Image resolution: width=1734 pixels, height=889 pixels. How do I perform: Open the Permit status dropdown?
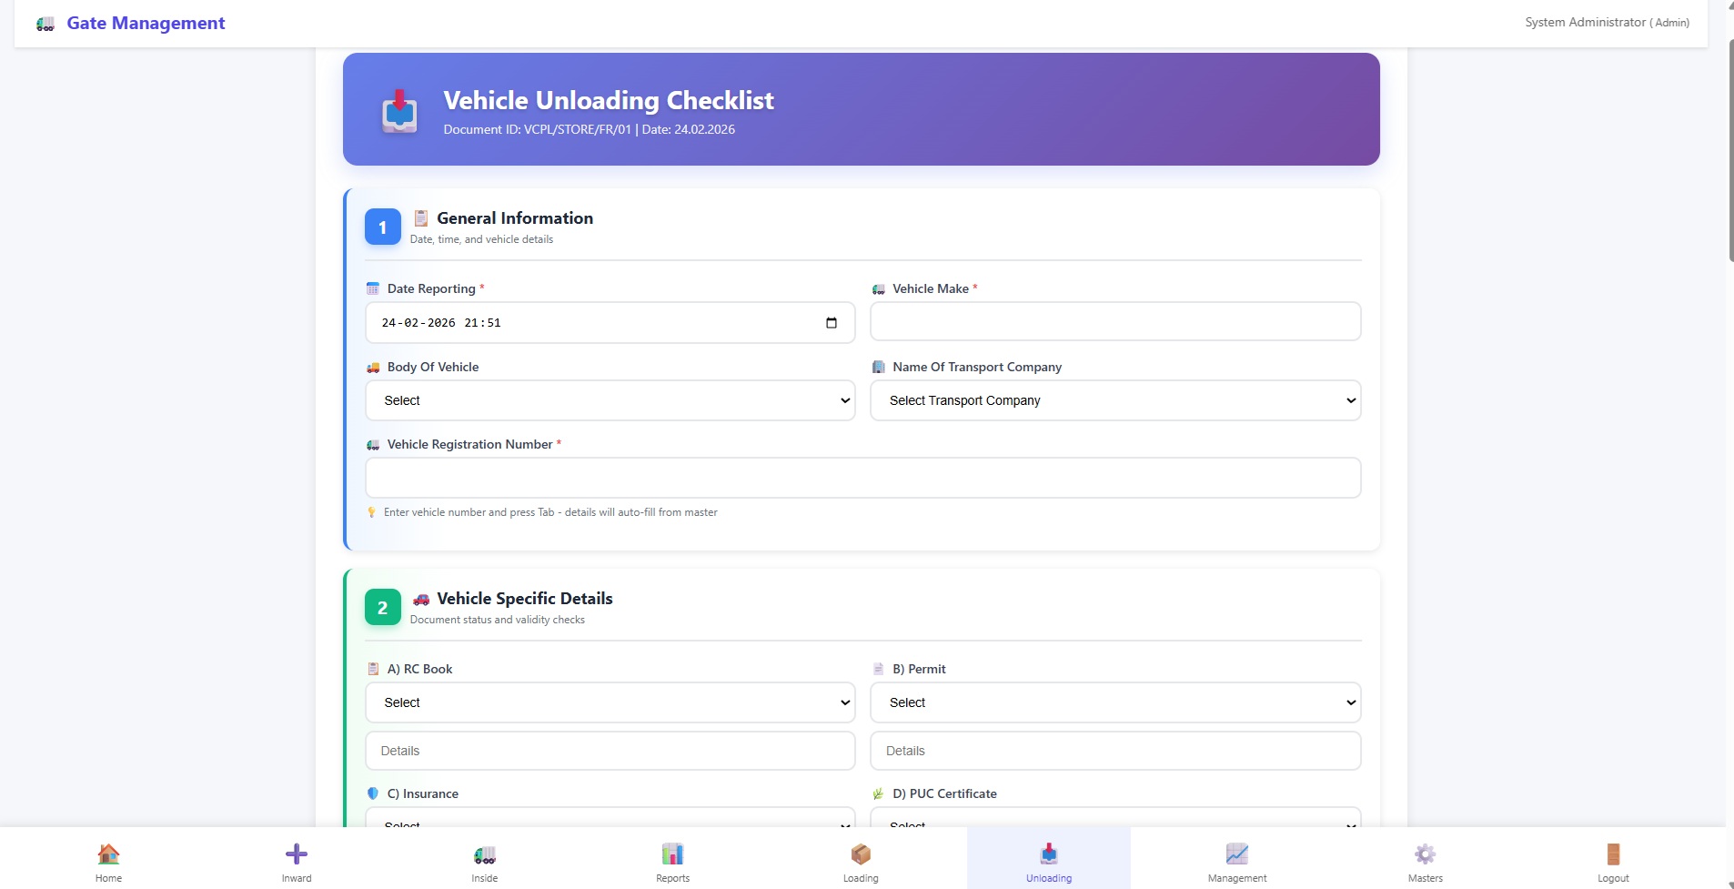1115,702
